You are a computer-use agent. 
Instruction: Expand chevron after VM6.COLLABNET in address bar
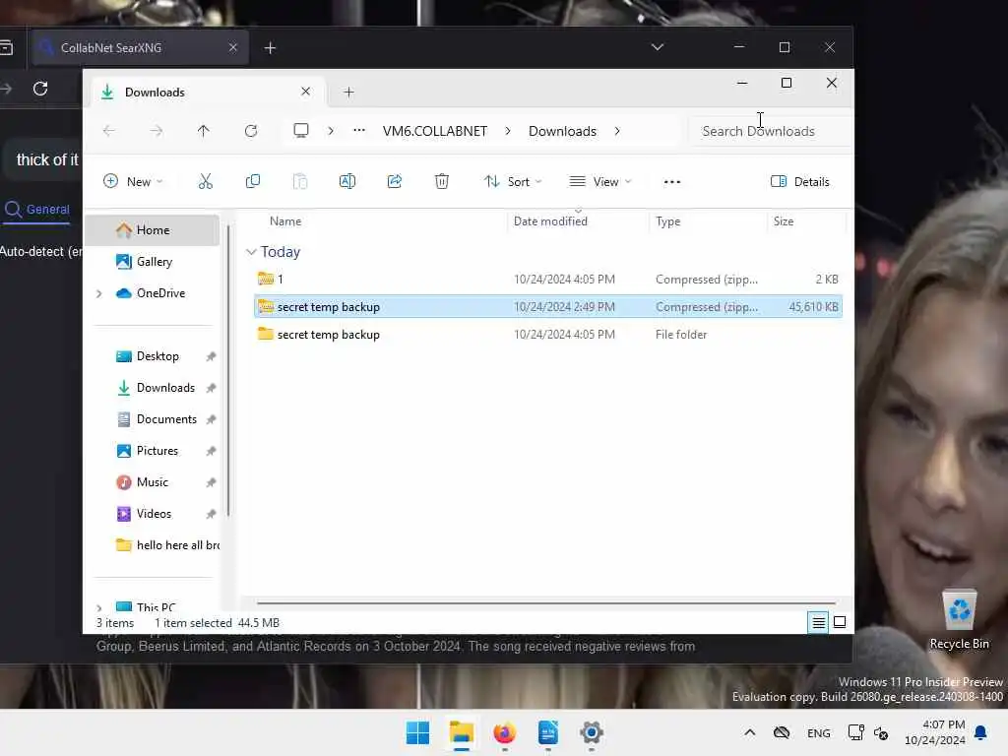coord(508,131)
